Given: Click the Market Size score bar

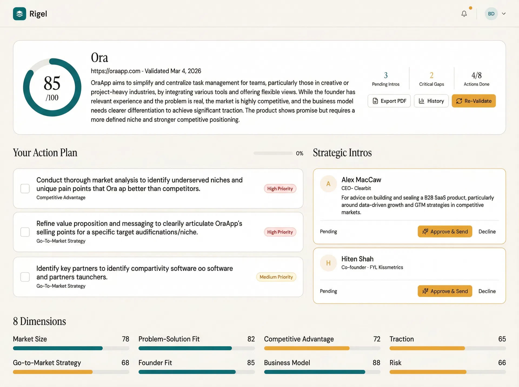Looking at the screenshot, I should [x=71, y=348].
